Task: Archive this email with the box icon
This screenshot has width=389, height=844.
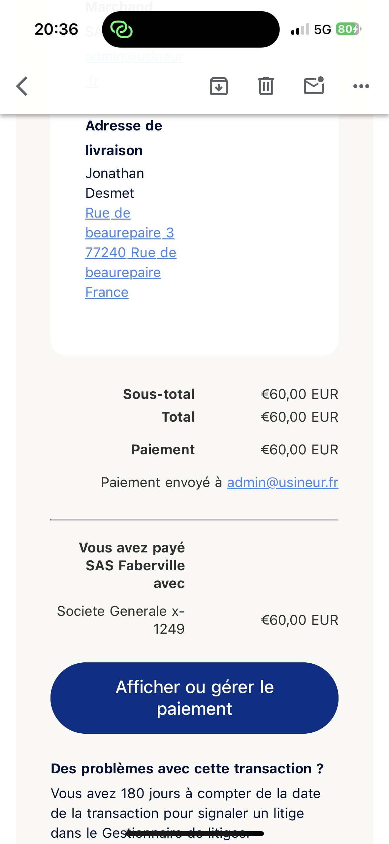Action: pyautogui.click(x=219, y=86)
